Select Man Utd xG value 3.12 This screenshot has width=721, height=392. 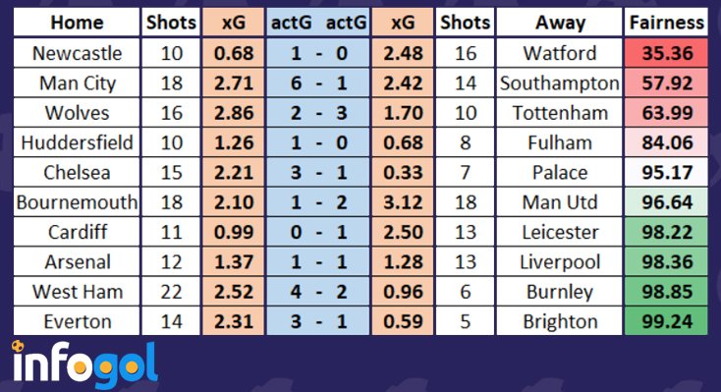pyautogui.click(x=403, y=202)
